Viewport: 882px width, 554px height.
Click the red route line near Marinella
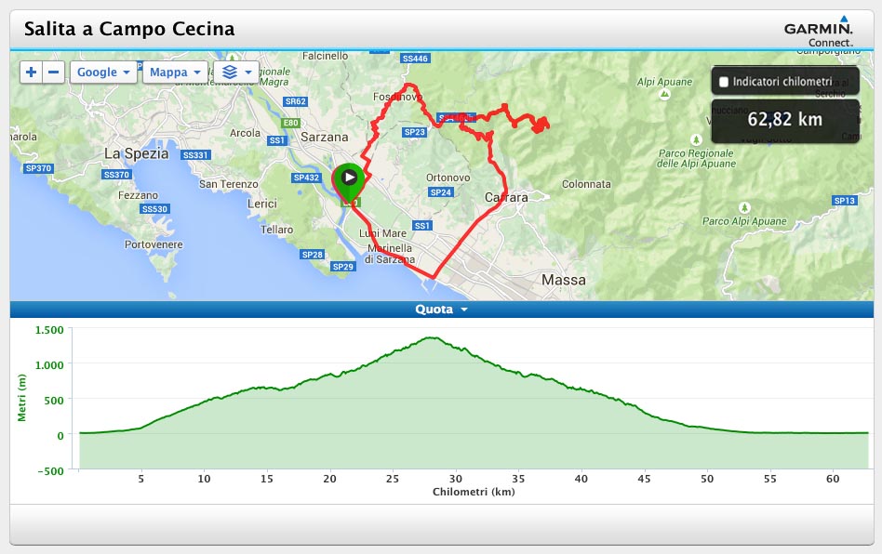[x=402, y=264]
